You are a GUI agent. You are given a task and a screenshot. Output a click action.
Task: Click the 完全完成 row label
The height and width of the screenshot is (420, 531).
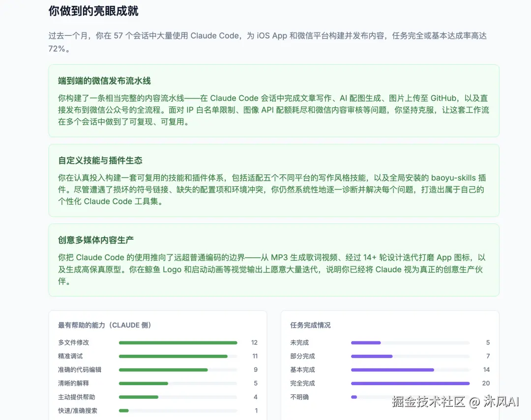[x=302, y=383]
